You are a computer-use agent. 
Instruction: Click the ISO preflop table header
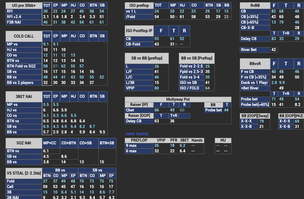[139, 6]
